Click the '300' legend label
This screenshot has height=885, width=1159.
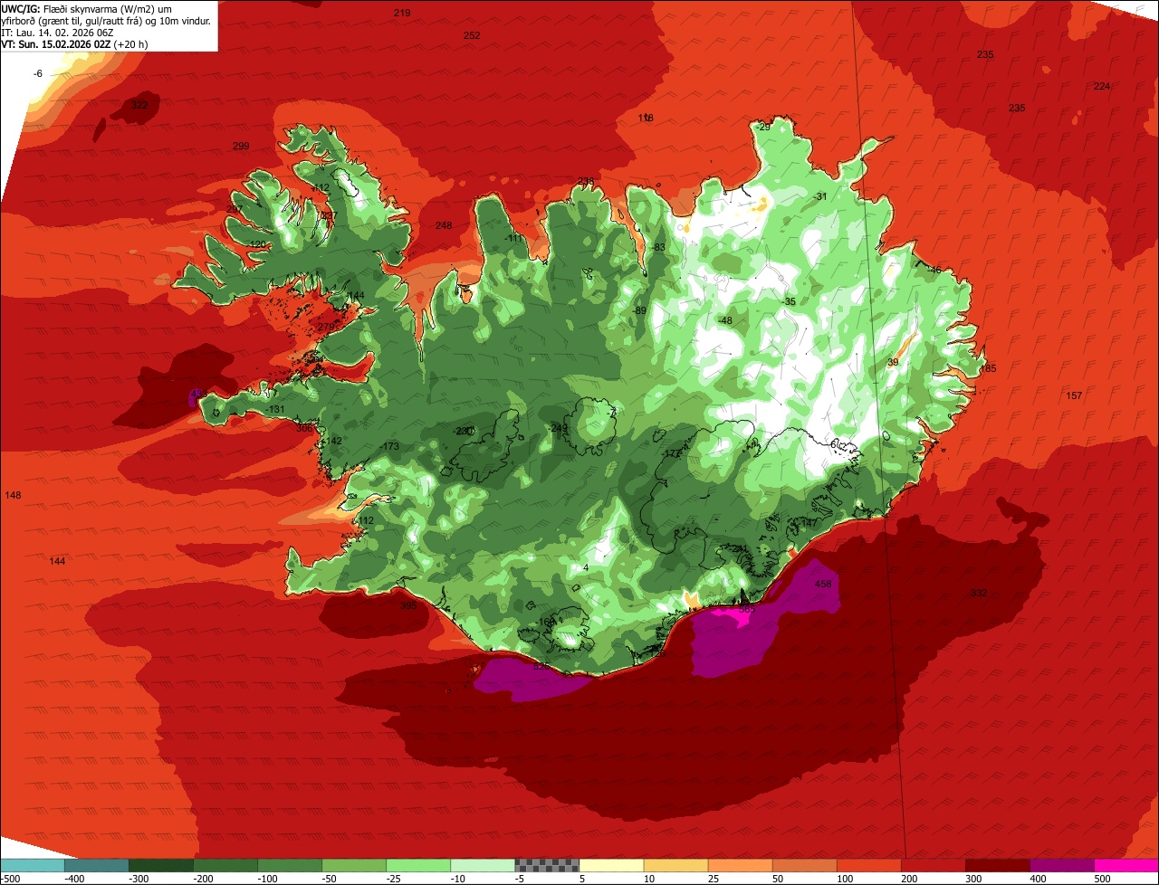(972, 878)
